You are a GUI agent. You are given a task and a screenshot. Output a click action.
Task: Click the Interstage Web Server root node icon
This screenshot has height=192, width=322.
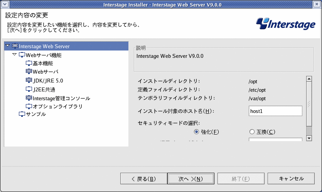(15, 46)
